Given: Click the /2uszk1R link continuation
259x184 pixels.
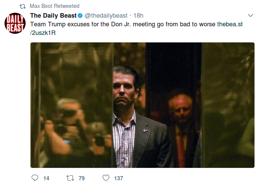Looking at the screenshot, I should tap(43, 33).
